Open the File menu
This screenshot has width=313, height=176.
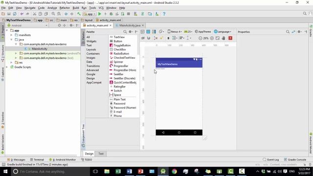click(x=3, y=8)
